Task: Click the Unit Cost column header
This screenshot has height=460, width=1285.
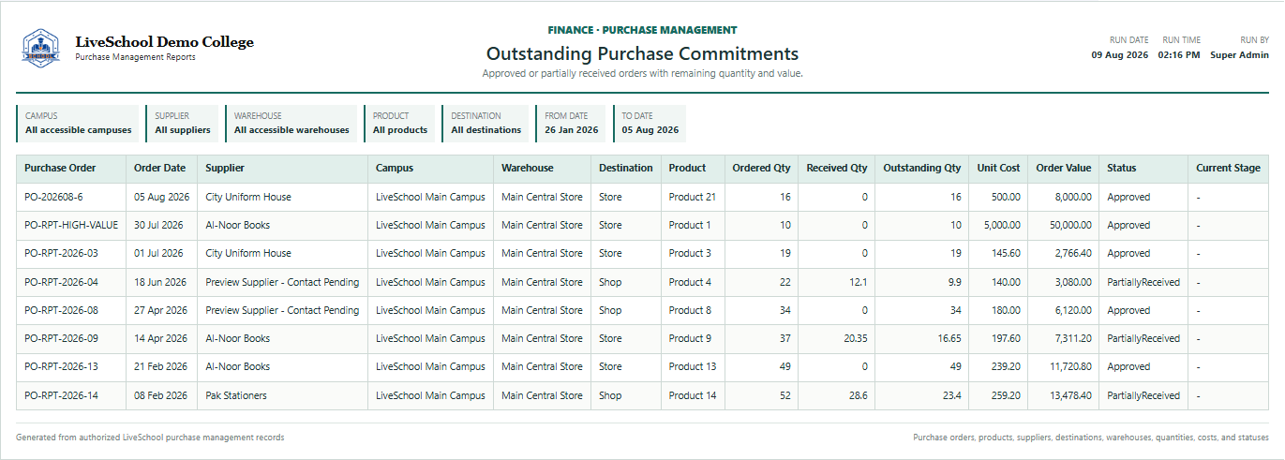Action: click(x=998, y=169)
